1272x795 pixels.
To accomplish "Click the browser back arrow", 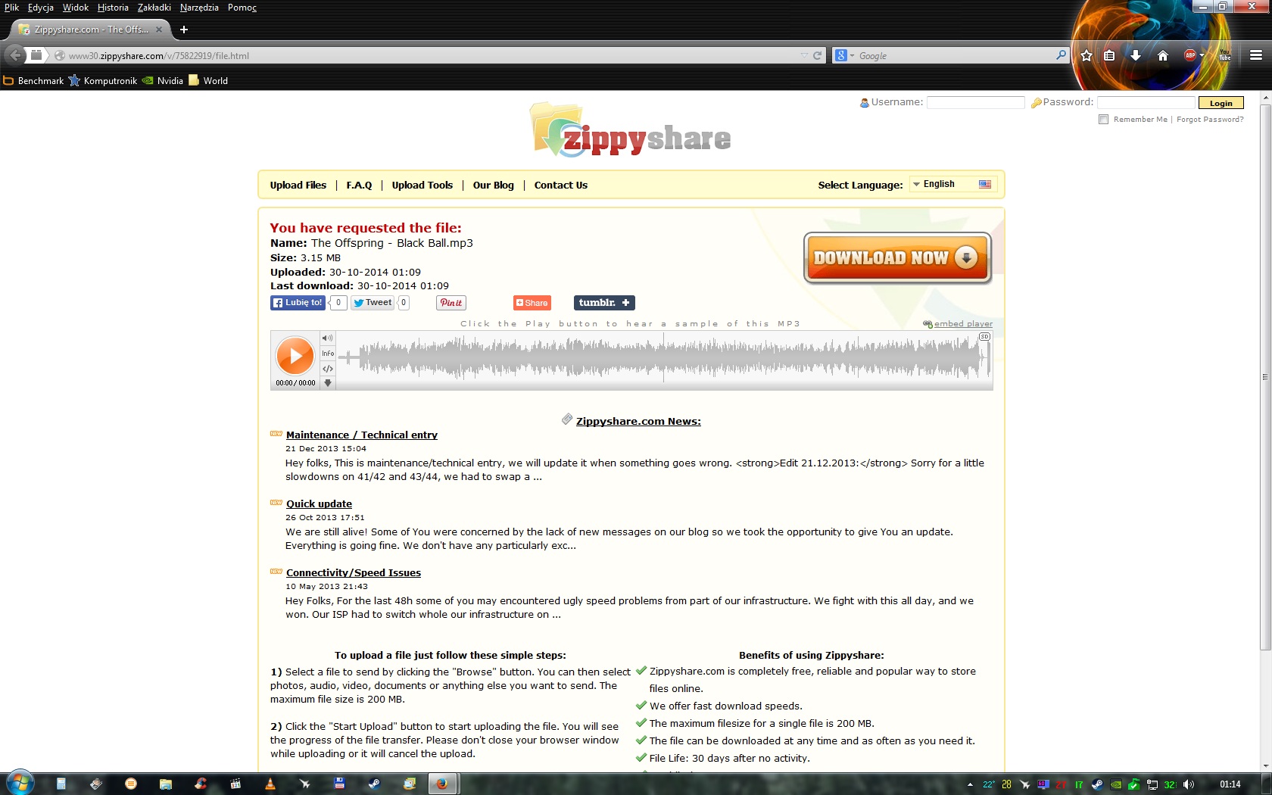I will pyautogui.click(x=14, y=55).
